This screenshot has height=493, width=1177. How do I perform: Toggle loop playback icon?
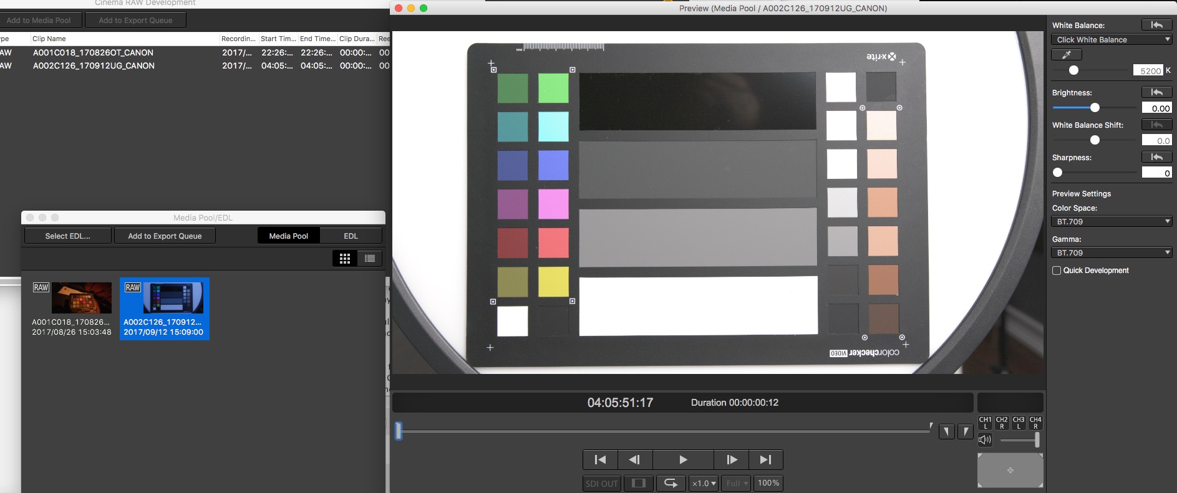pos(671,483)
